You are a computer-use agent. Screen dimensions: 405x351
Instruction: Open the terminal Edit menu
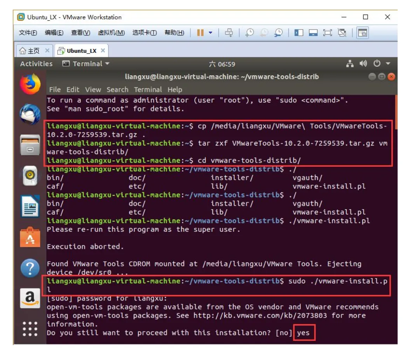point(73,90)
